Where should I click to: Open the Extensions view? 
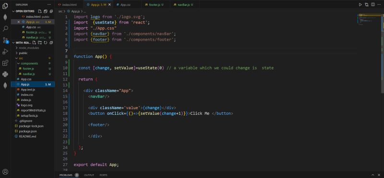coord(5,63)
